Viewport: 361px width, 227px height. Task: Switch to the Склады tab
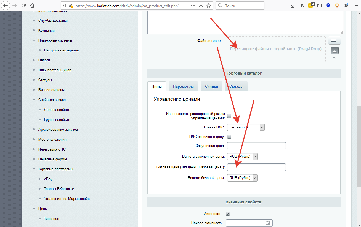pyautogui.click(x=236, y=86)
